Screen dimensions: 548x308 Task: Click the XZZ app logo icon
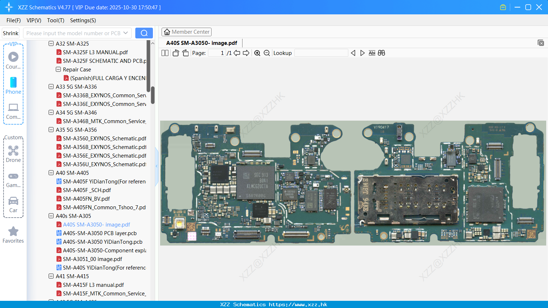tap(9, 7)
